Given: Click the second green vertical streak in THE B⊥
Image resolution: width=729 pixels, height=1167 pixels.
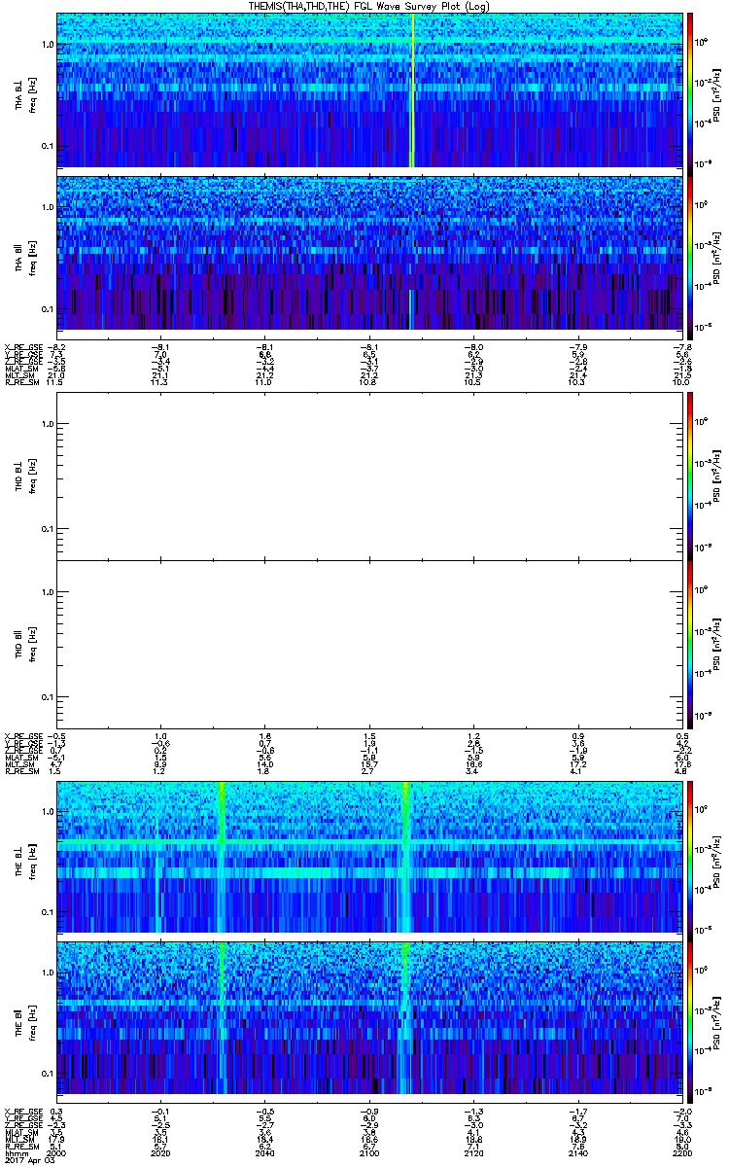Looking at the screenshot, I should (405, 857).
